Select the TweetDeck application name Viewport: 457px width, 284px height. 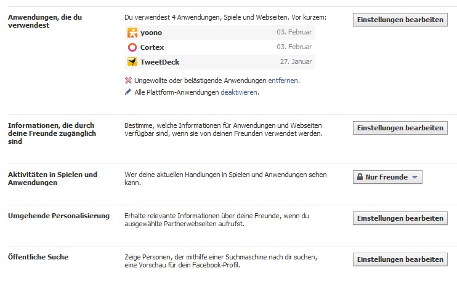pyautogui.click(x=160, y=61)
